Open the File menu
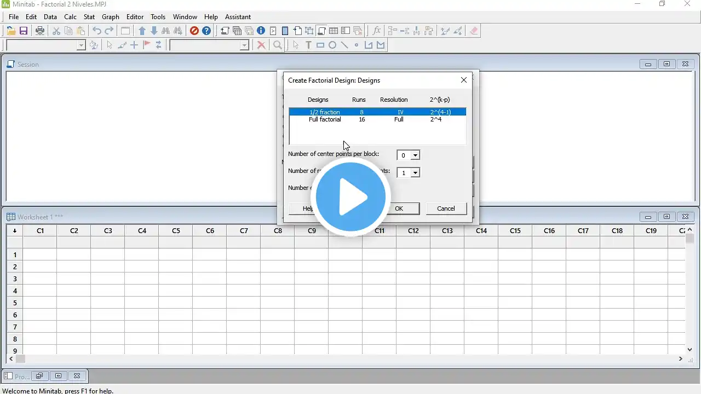The height and width of the screenshot is (394, 701). pyautogui.click(x=14, y=17)
